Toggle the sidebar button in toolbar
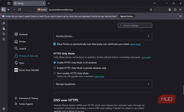The width and height of the screenshot is (184, 112). click(x=4, y=10)
